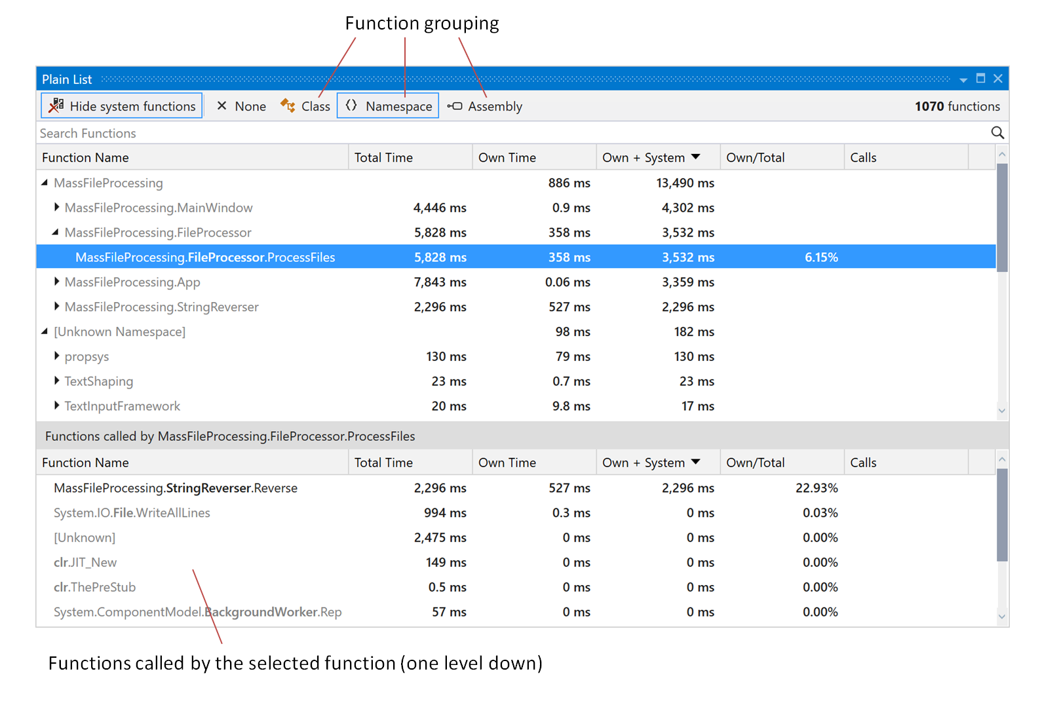
Task: Click the search magnifier icon
Action: pyautogui.click(x=997, y=133)
